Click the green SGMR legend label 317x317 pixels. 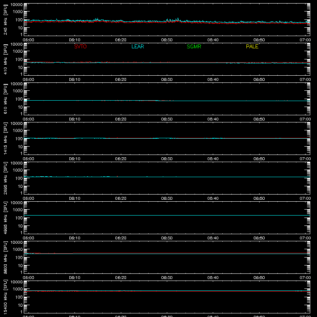coord(194,46)
